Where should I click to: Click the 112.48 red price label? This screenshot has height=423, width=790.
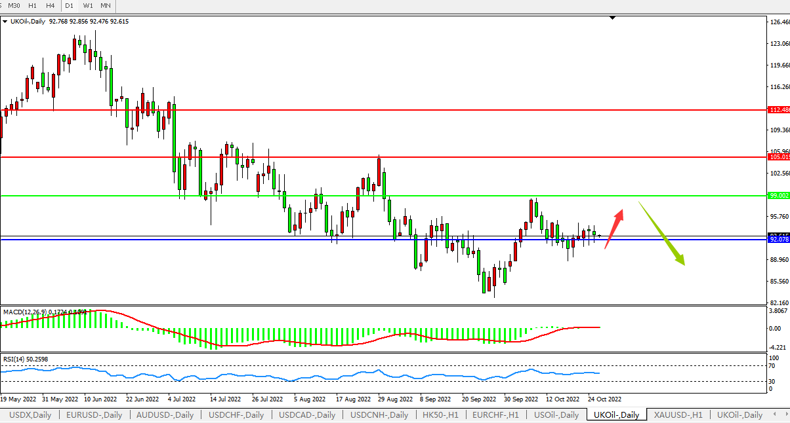(x=778, y=110)
